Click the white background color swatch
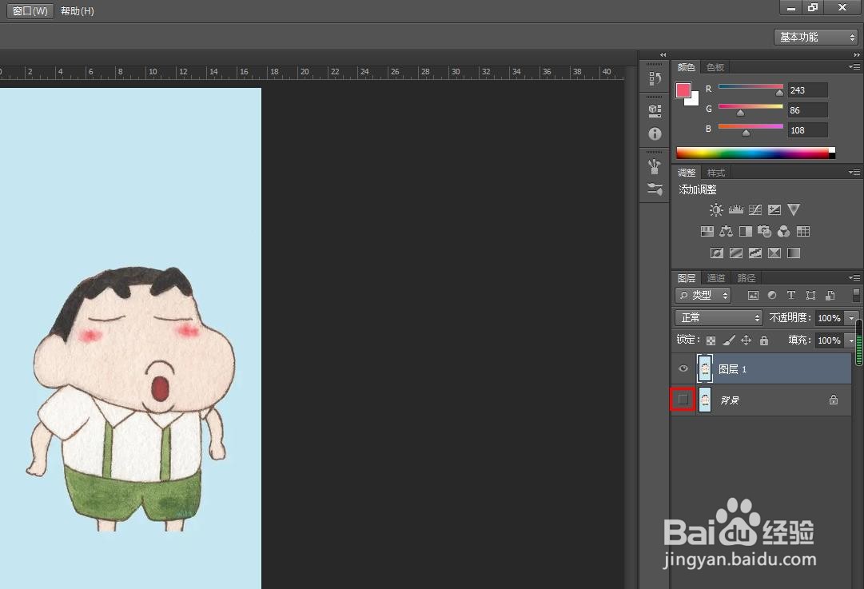Screen dimensions: 864x589 coord(693,100)
